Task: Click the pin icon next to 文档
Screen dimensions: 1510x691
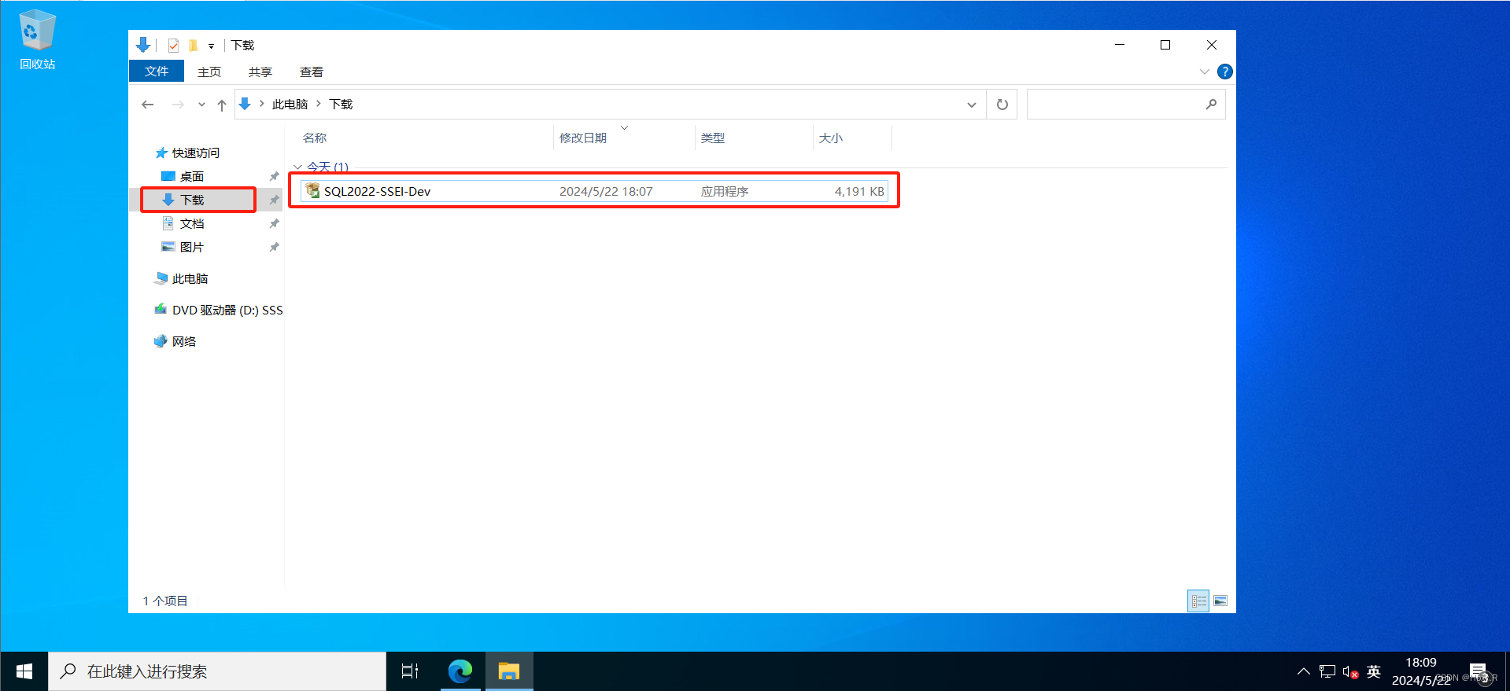Action: click(274, 223)
